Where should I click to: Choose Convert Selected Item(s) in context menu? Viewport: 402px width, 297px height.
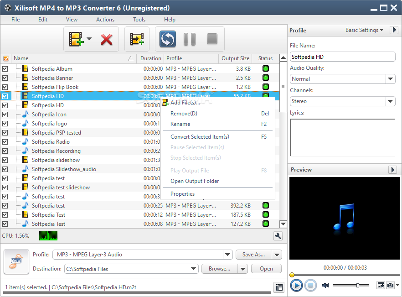coord(218,137)
